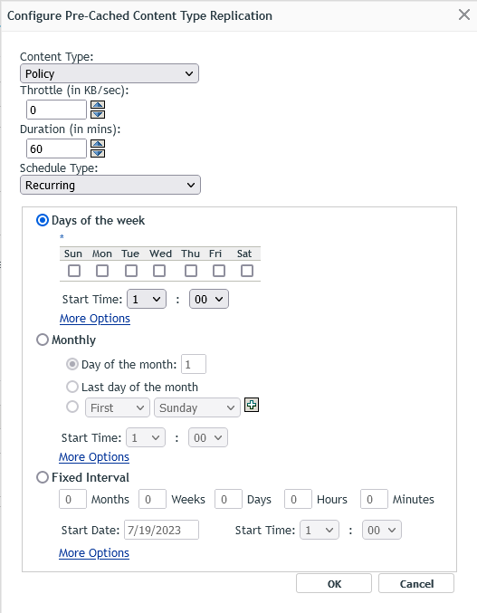This screenshot has width=477, height=613.
Task: Click the Cancel button
Action: (x=416, y=584)
